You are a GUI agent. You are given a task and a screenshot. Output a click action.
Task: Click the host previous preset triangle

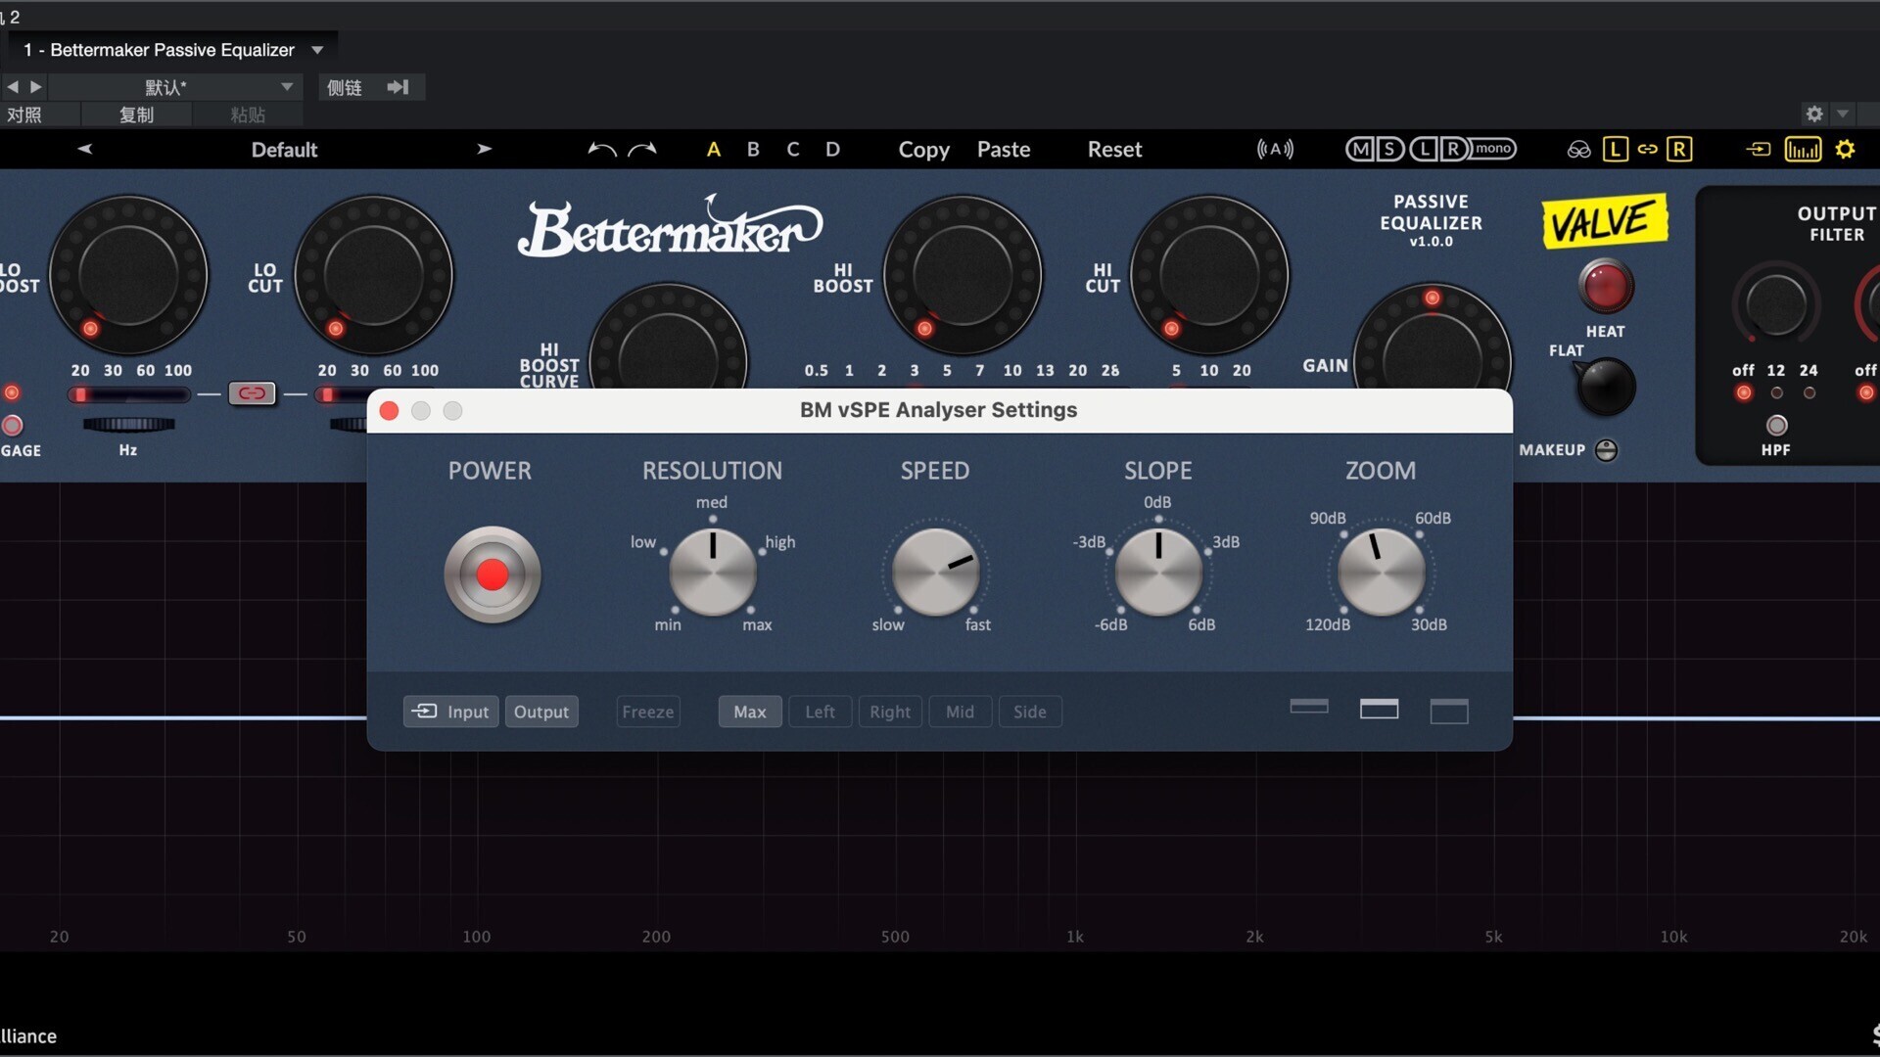coord(13,87)
